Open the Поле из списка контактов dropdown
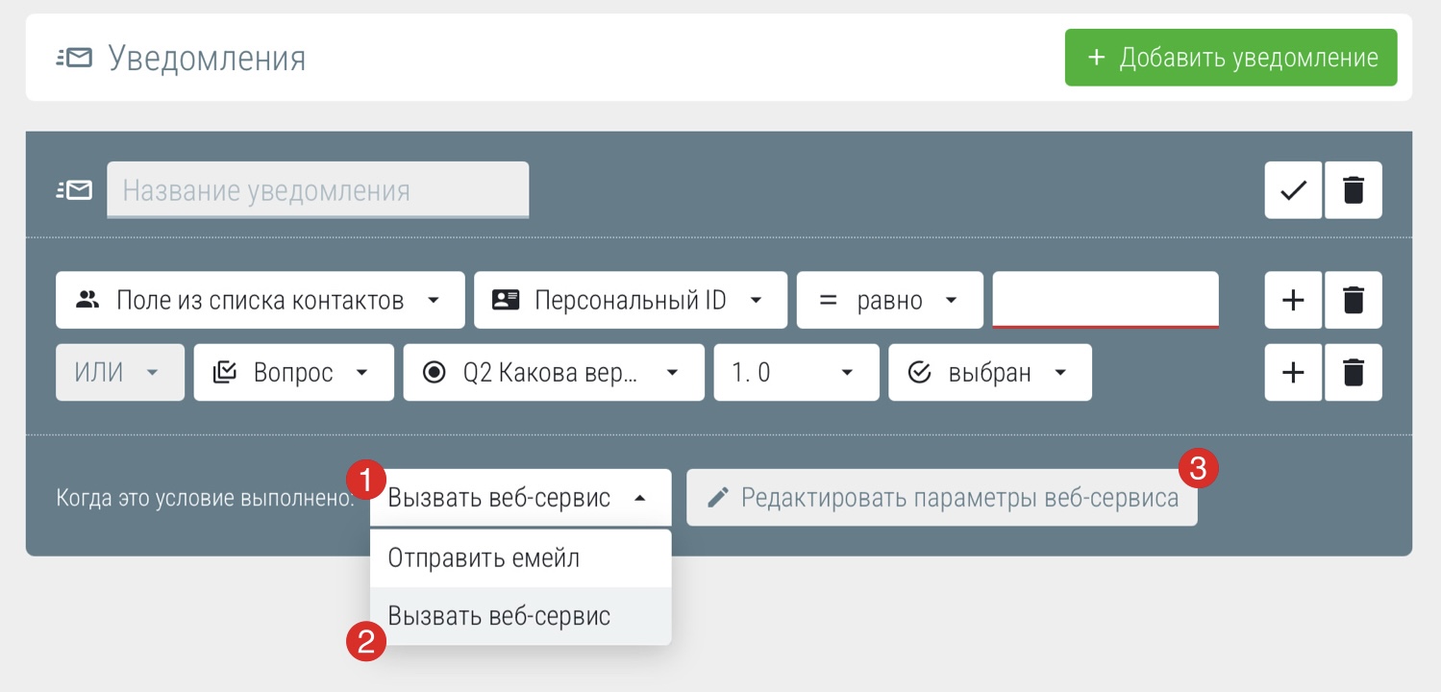Image resolution: width=1441 pixels, height=692 pixels. click(260, 300)
